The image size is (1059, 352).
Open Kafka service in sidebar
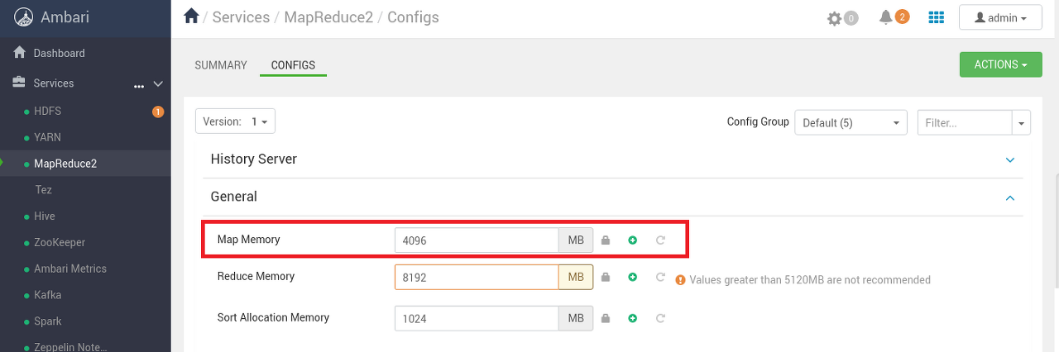coord(47,295)
